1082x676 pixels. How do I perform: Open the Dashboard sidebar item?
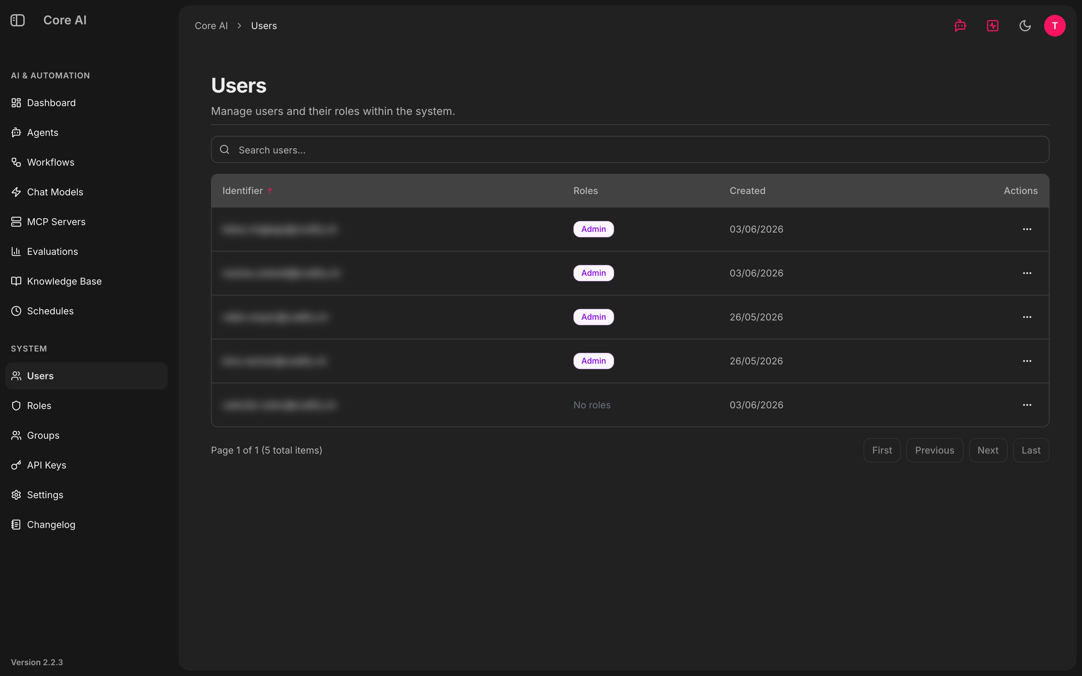pyautogui.click(x=86, y=103)
